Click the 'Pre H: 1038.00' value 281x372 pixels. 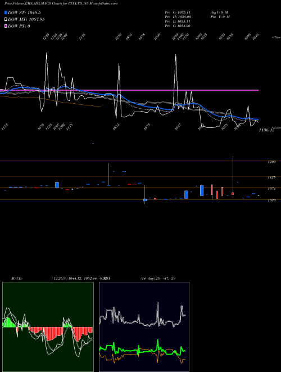178,16
